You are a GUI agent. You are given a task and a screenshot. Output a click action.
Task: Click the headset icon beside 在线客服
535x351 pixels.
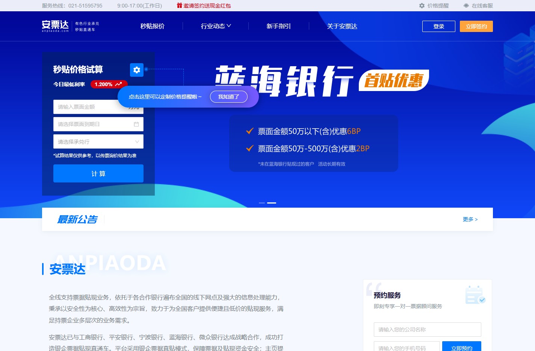pyautogui.click(x=466, y=6)
